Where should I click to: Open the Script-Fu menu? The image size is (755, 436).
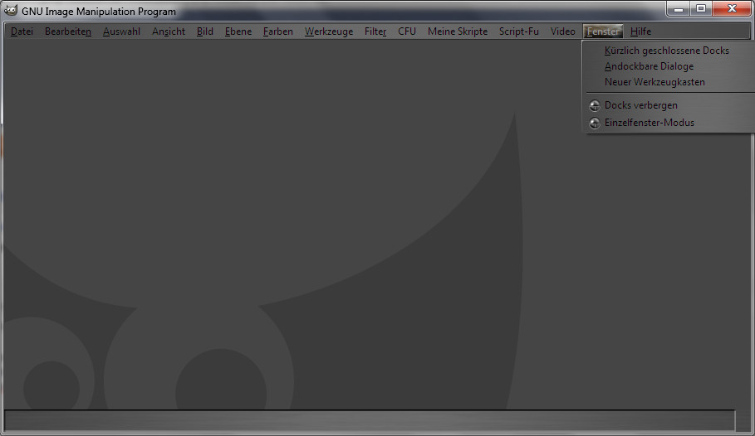[x=518, y=31]
